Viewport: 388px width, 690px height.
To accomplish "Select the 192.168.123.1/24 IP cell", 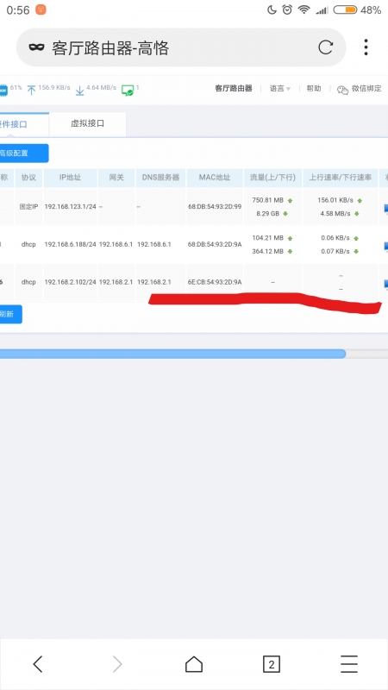I will point(71,206).
